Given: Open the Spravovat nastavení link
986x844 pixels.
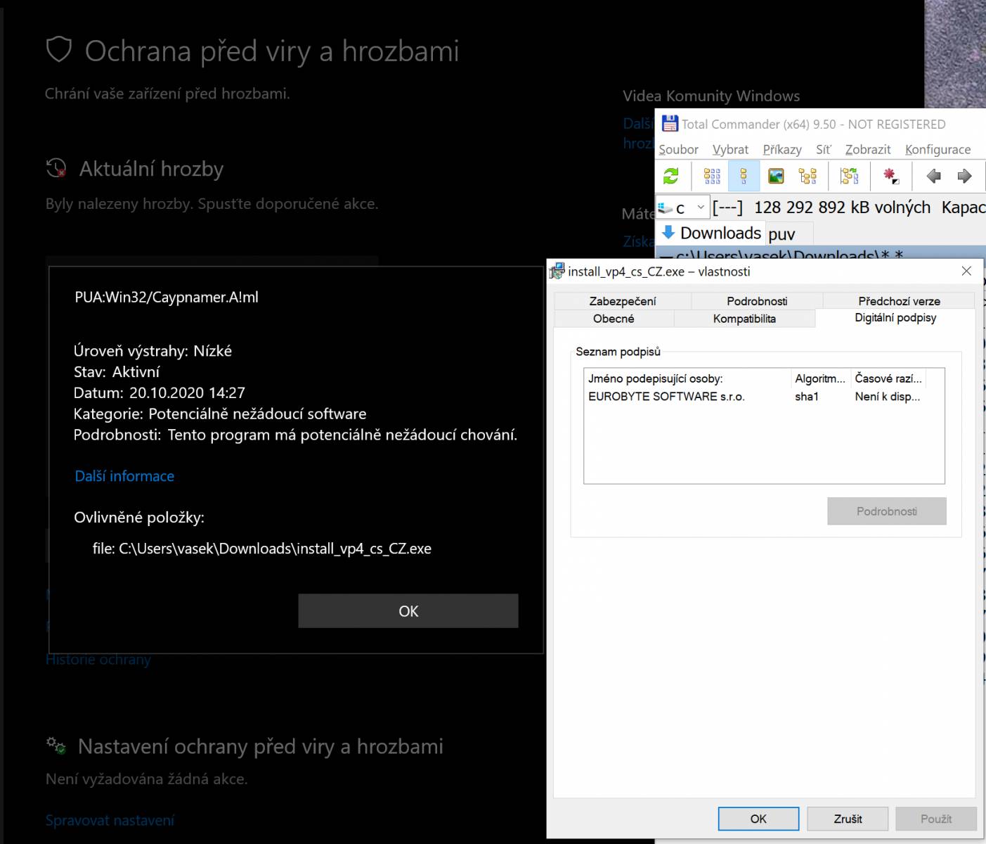Looking at the screenshot, I should (x=110, y=820).
